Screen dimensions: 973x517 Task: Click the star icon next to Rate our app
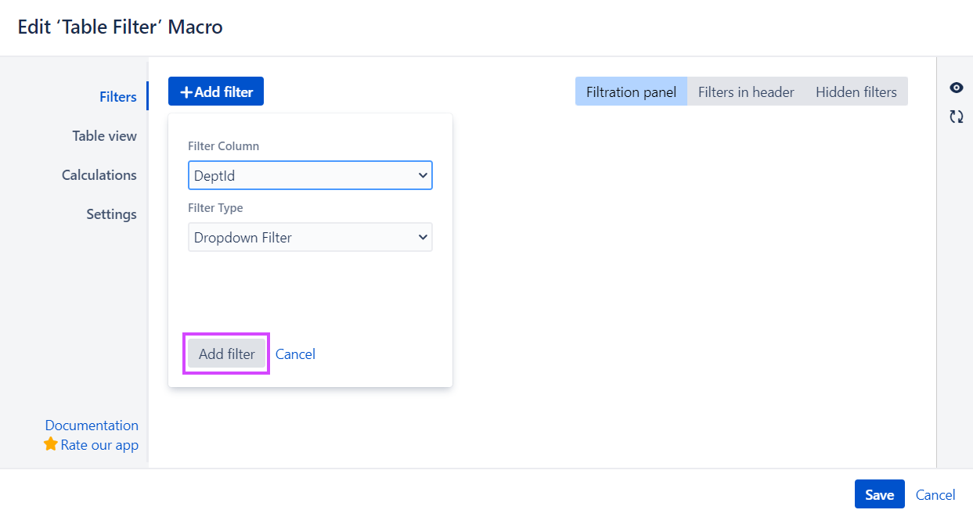tap(50, 444)
